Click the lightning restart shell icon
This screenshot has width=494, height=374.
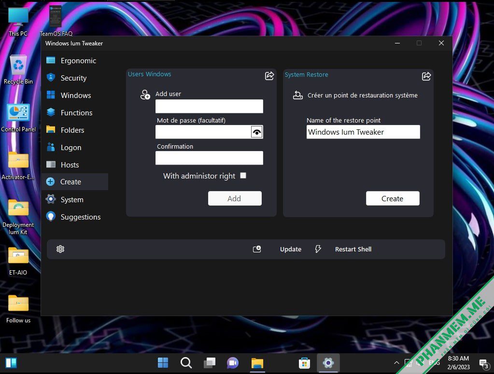[318, 249]
